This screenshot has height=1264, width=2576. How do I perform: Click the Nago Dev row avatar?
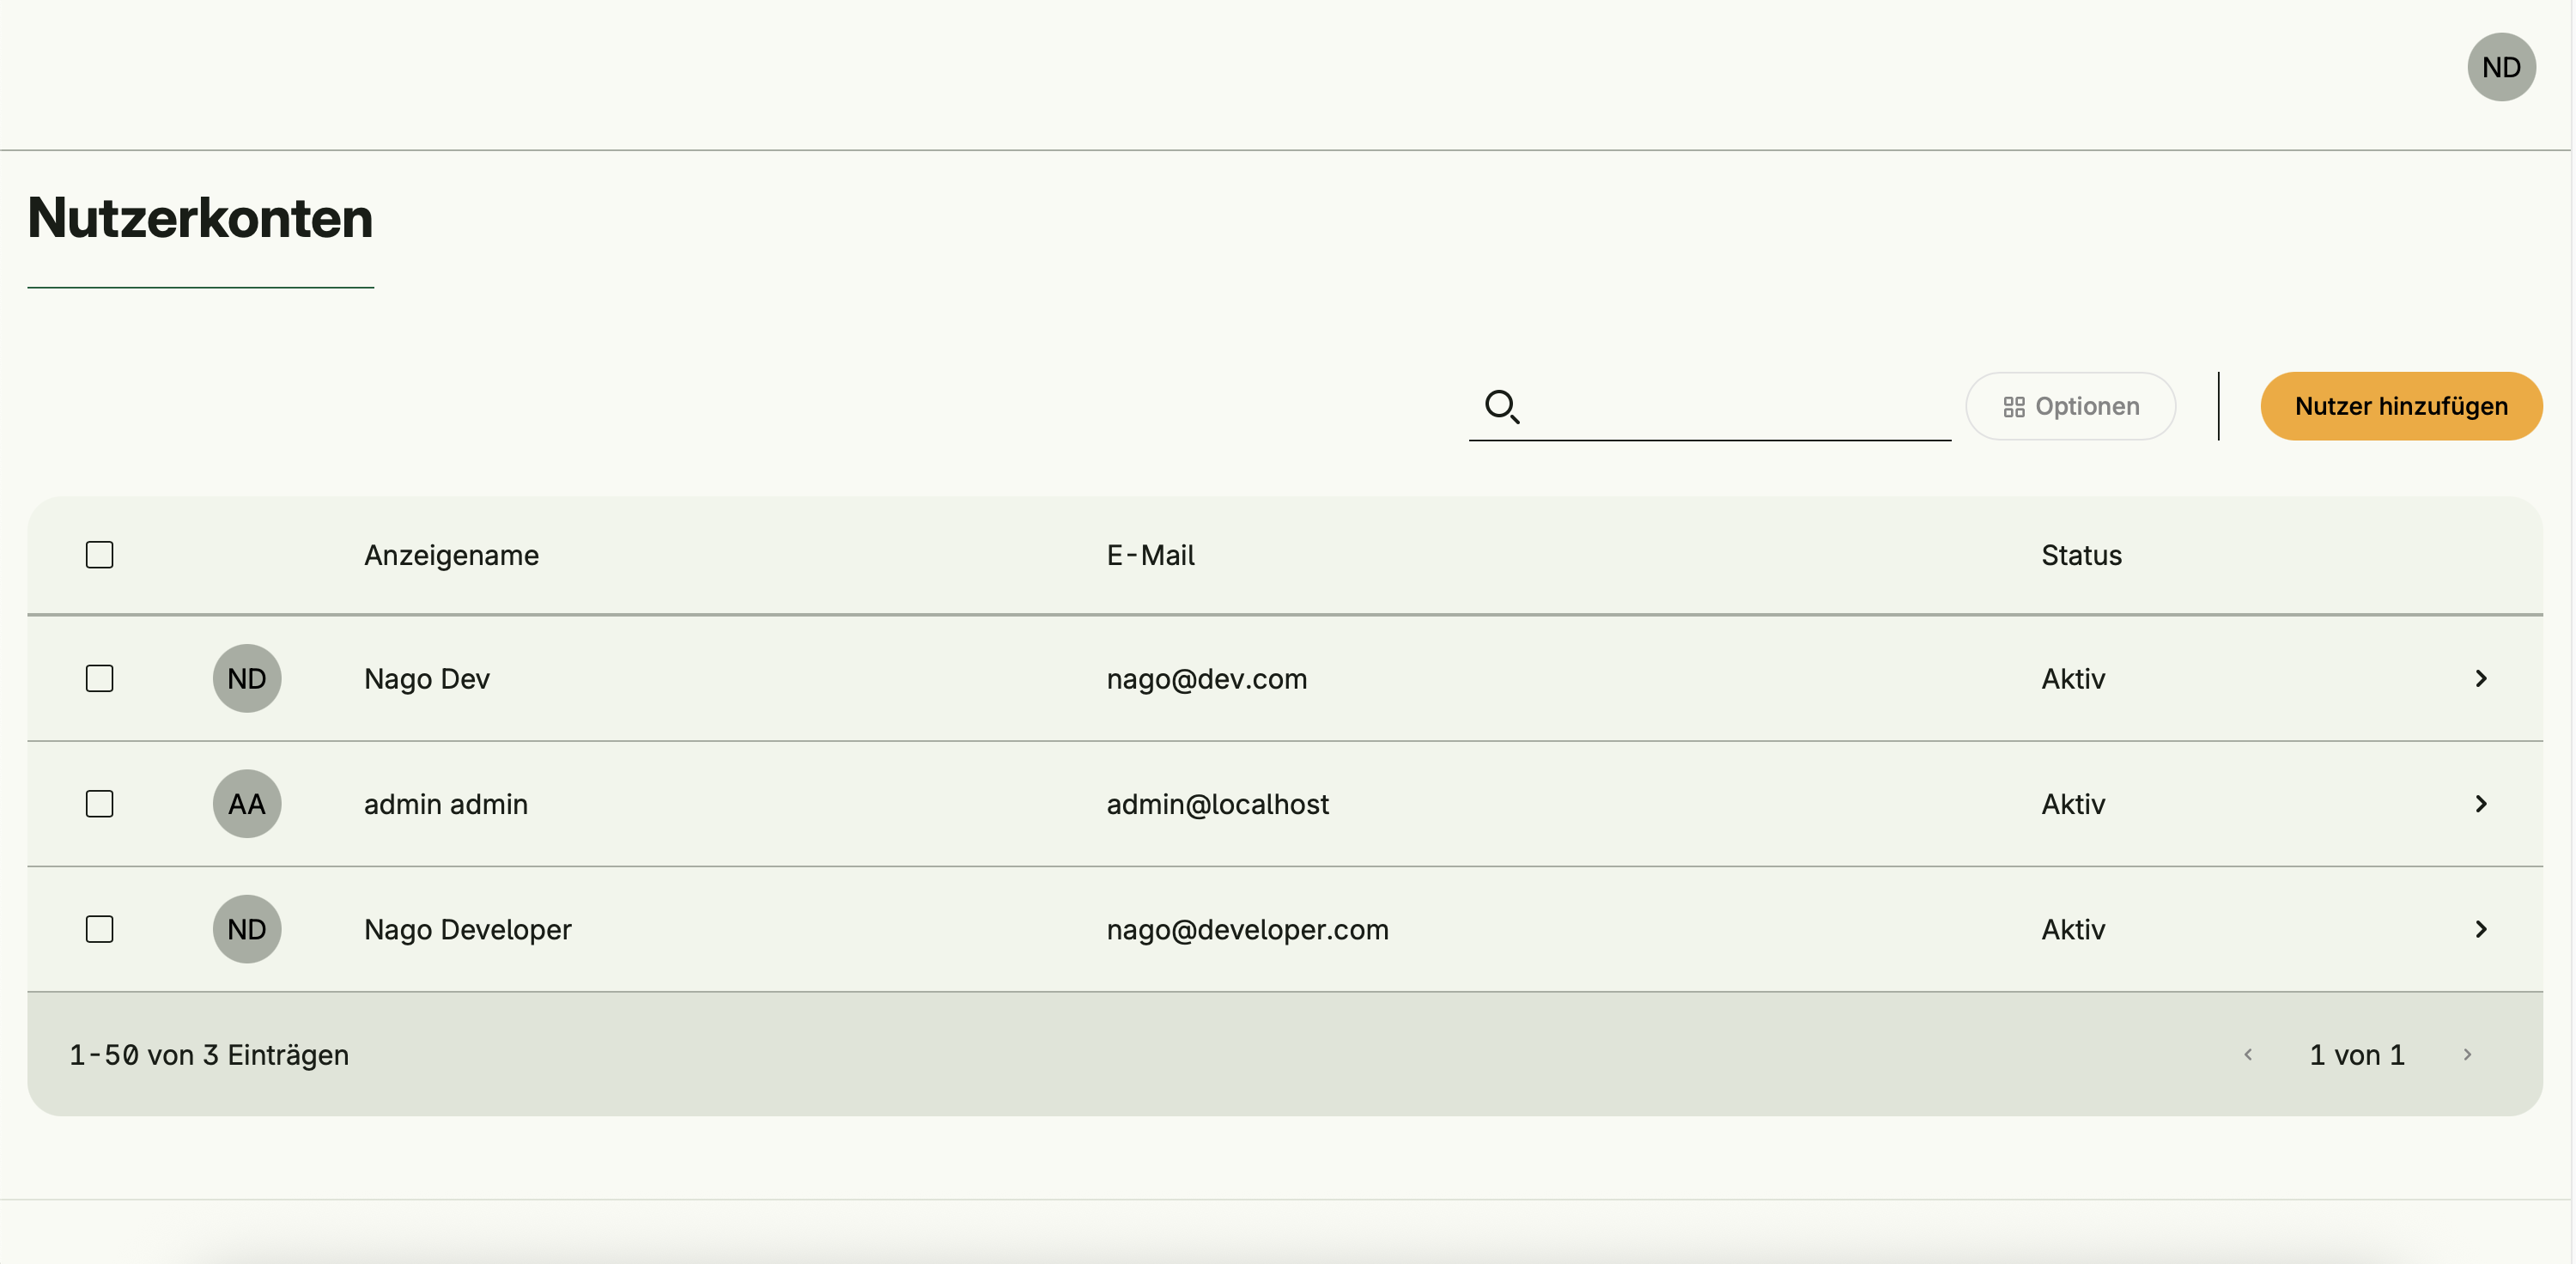pos(247,678)
